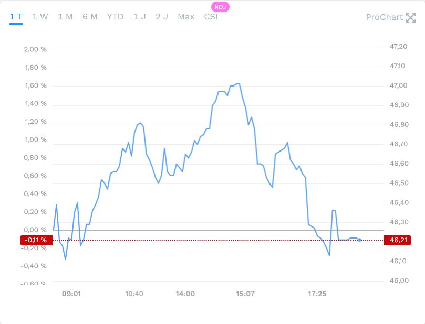Select the 6 M timeframe tab
Screen dimensions: 425x324
90,17
